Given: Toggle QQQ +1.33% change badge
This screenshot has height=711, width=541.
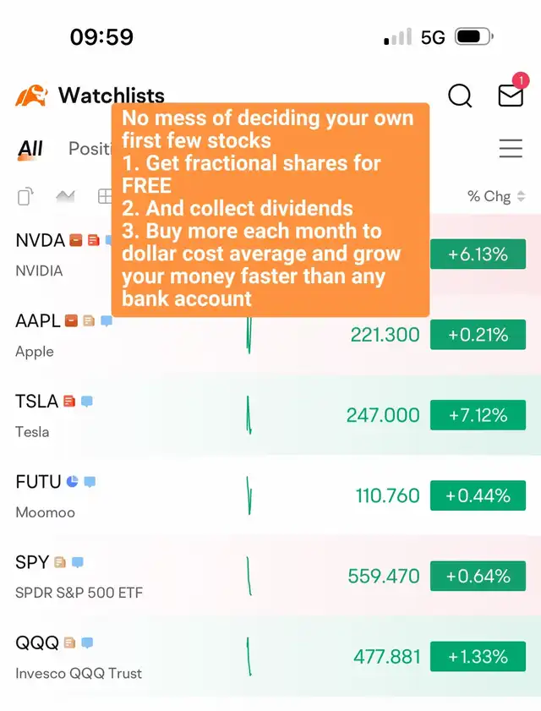Looking at the screenshot, I should [478, 657].
